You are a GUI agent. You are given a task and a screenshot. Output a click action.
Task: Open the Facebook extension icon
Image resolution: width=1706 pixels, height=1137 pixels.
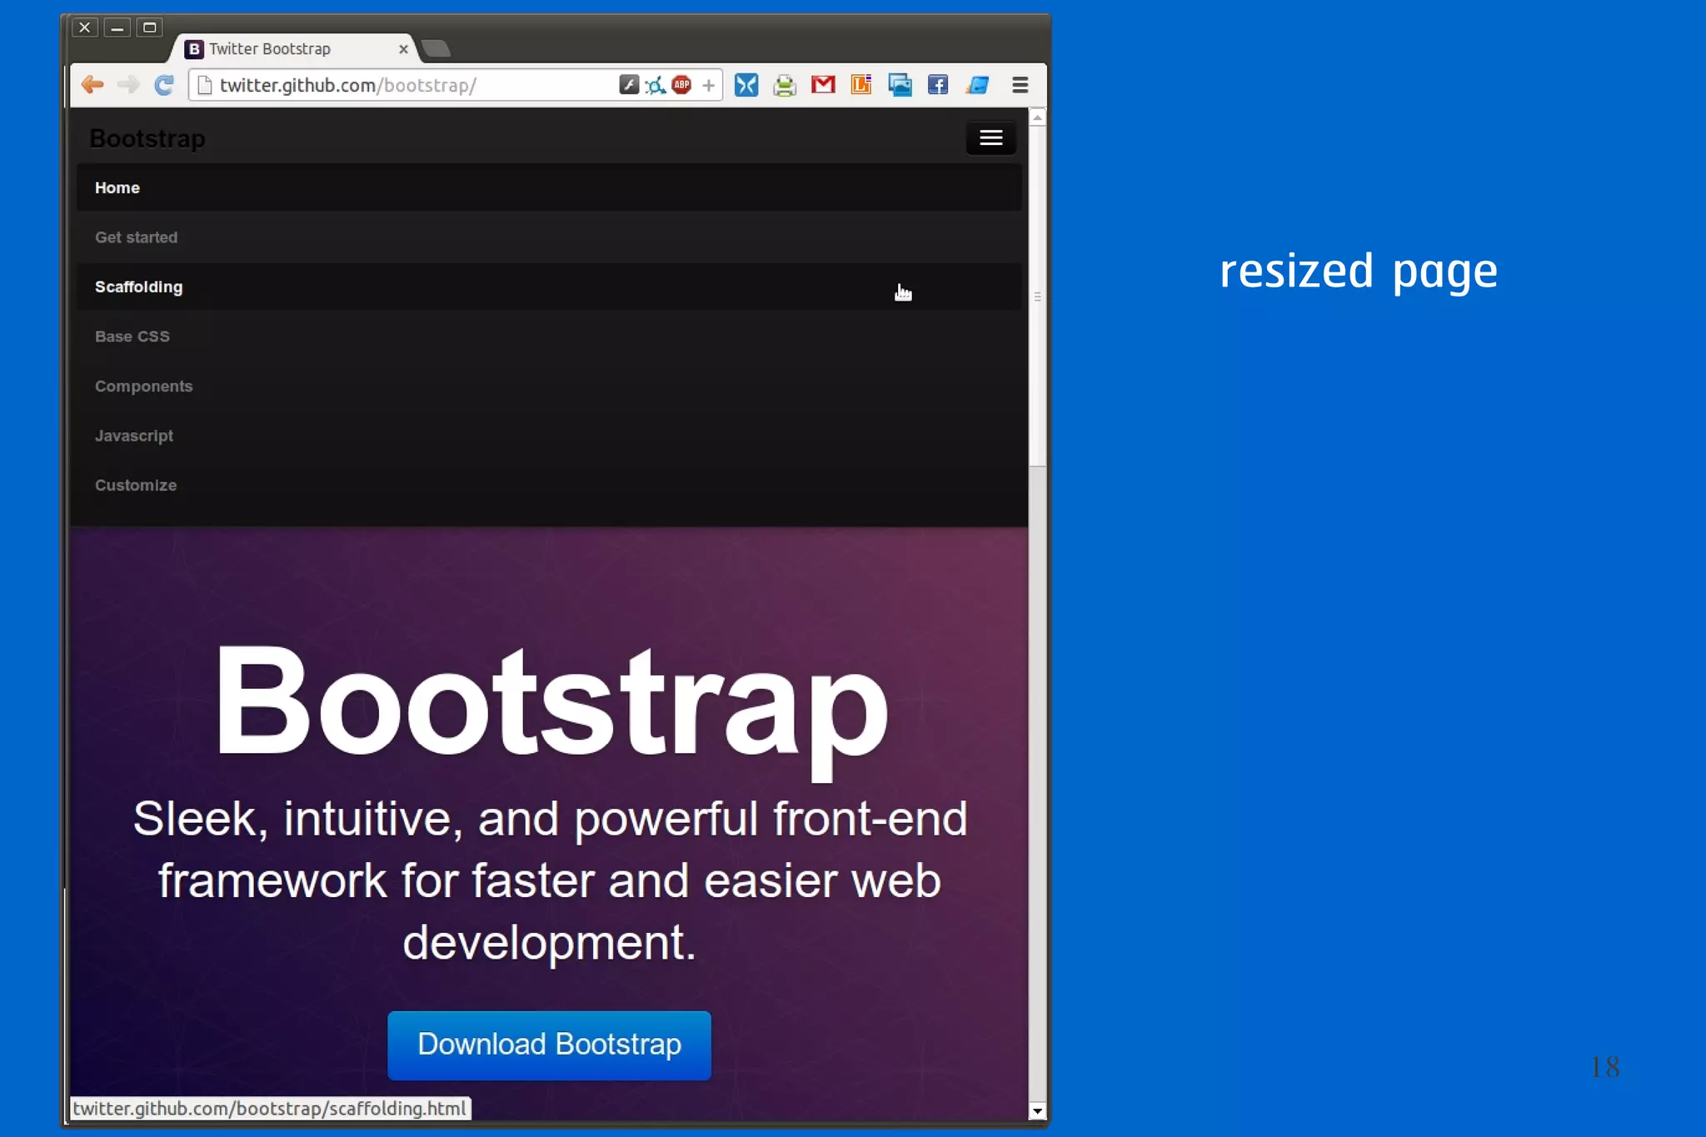(x=937, y=85)
